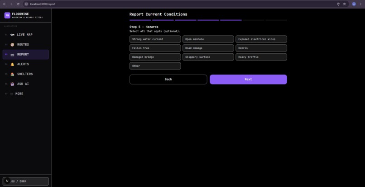Bookmark this page with the star icon
This screenshot has width=365, height=187.
coord(345,4)
